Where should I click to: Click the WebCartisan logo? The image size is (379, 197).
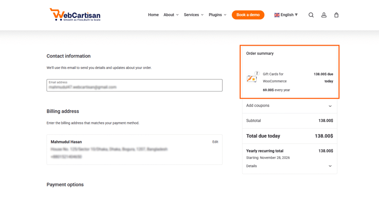pos(75,15)
